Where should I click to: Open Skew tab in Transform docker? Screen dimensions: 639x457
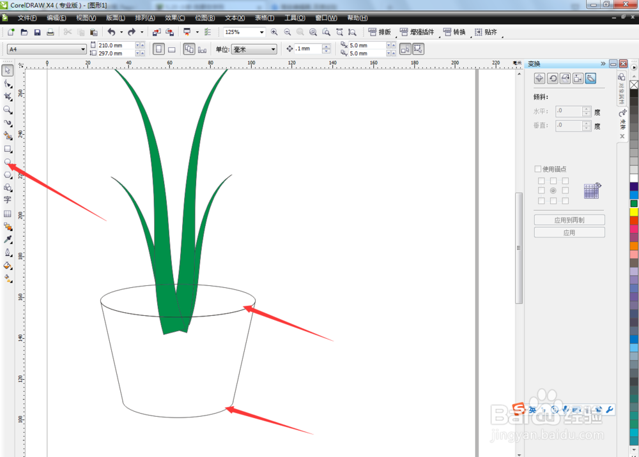click(591, 79)
